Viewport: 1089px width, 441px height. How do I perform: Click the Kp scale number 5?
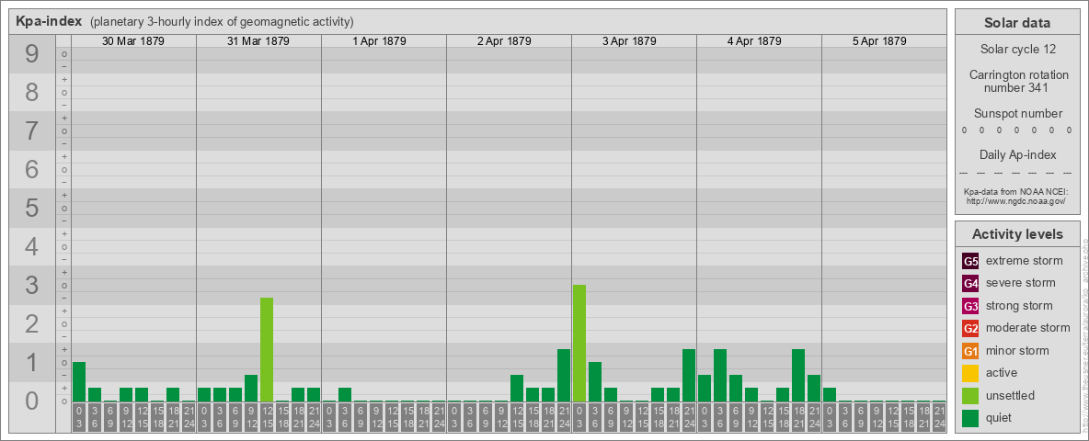[31, 208]
